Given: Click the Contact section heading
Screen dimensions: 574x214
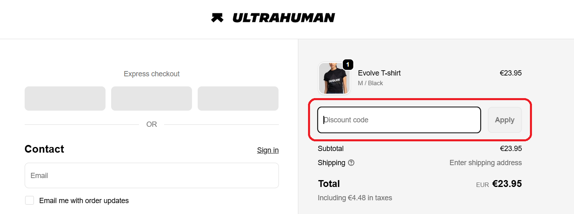Looking at the screenshot, I should (x=44, y=149).
